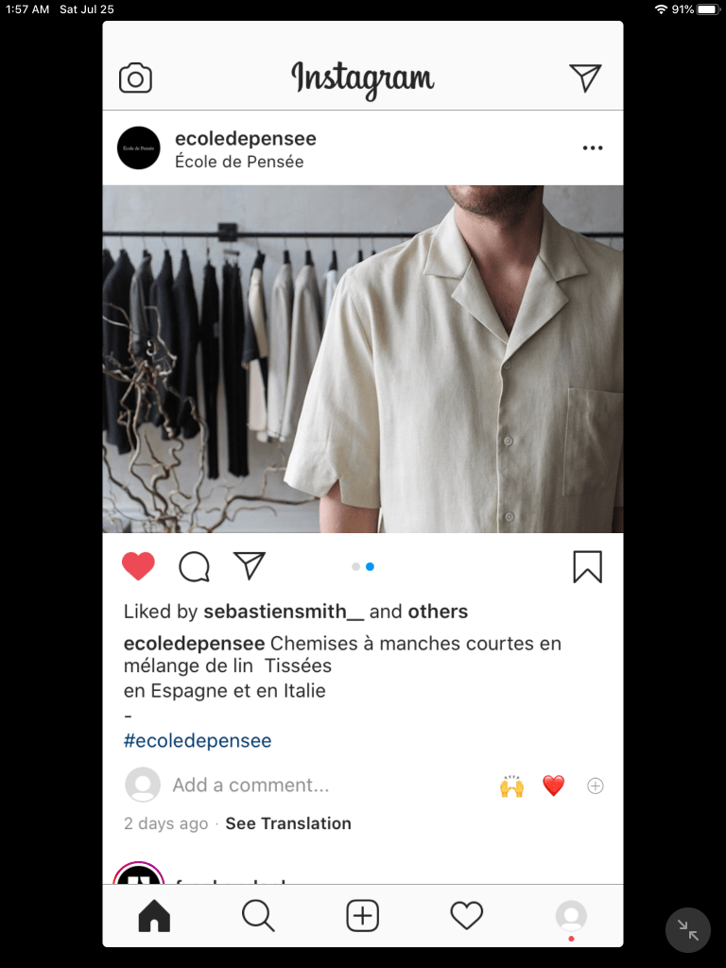Open direct messages paper plane icon
Screen dimensions: 726x968
(x=585, y=78)
